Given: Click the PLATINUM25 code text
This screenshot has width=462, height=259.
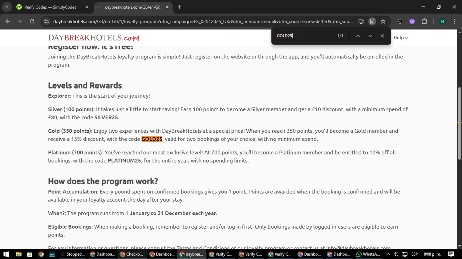Looking at the screenshot, I should [124, 161].
